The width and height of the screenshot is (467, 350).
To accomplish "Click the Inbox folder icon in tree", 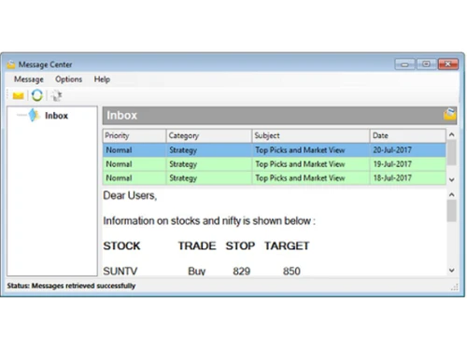I will click(x=34, y=116).
